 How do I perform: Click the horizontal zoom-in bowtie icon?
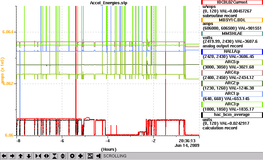38,156
